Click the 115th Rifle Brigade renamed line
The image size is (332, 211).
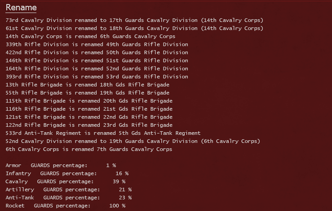pyautogui.click(x=89, y=101)
